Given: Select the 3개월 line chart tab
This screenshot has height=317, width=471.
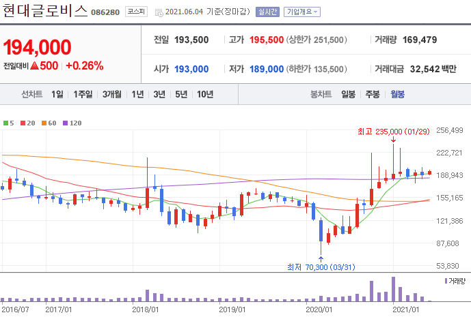Looking at the screenshot, I should point(111,94).
